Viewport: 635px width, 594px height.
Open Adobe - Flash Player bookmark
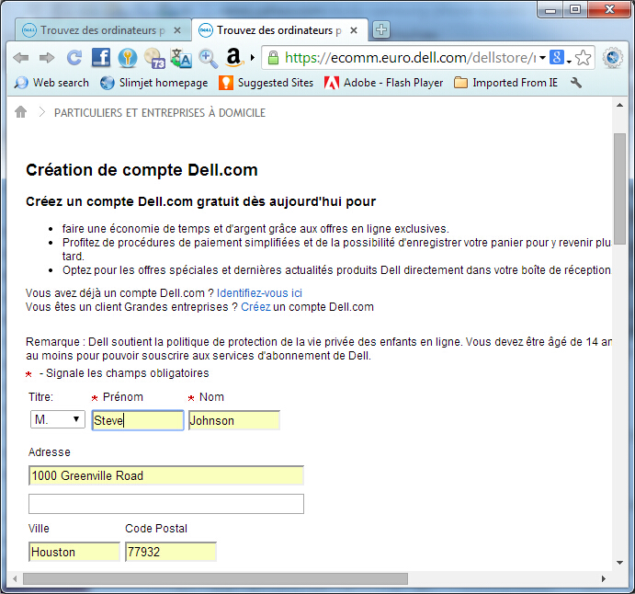[x=383, y=83]
